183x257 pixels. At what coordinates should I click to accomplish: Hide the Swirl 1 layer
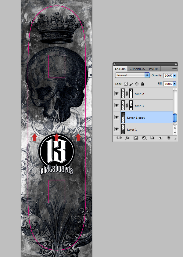(x=117, y=105)
